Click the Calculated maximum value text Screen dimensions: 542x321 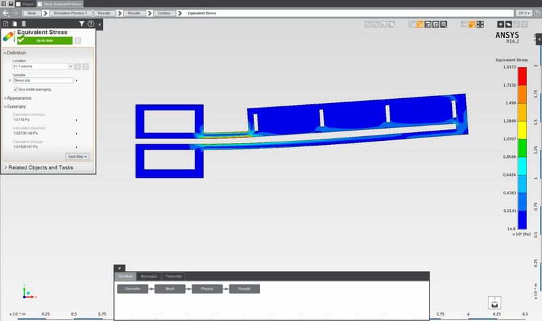click(x=26, y=133)
